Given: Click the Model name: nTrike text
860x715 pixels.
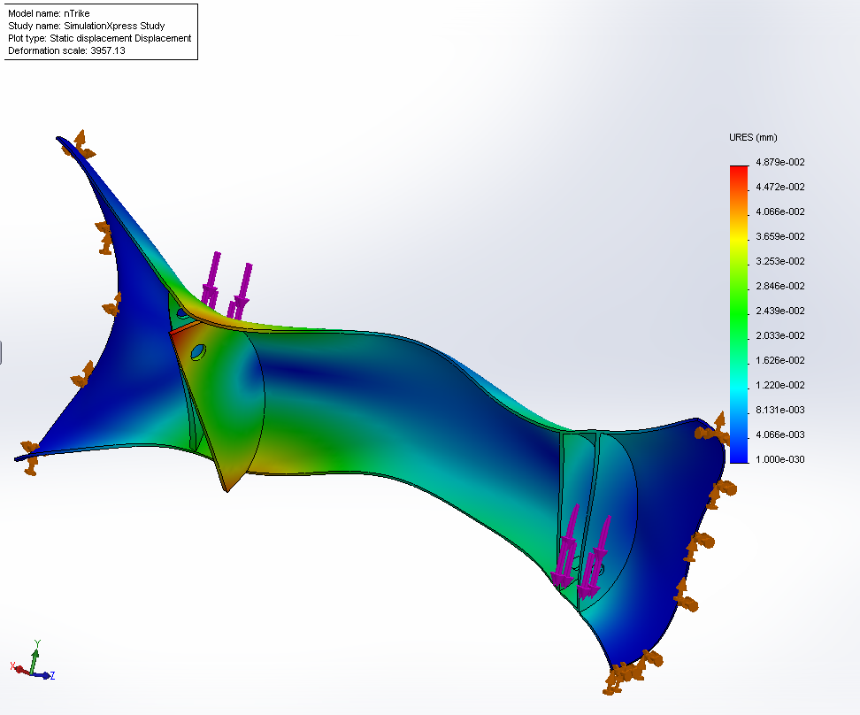Looking at the screenshot, I should point(49,13).
